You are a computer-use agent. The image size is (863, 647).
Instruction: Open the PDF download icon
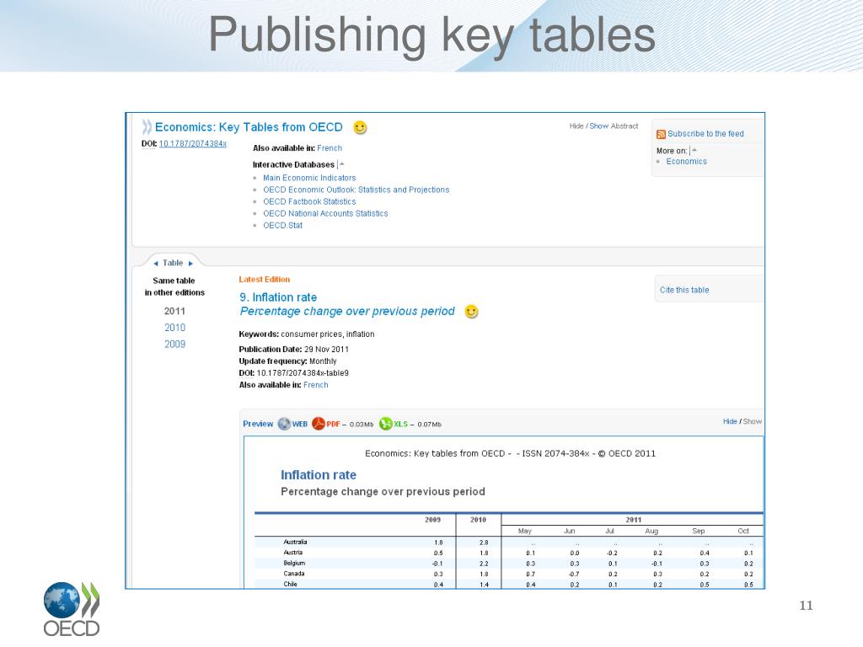coord(319,424)
